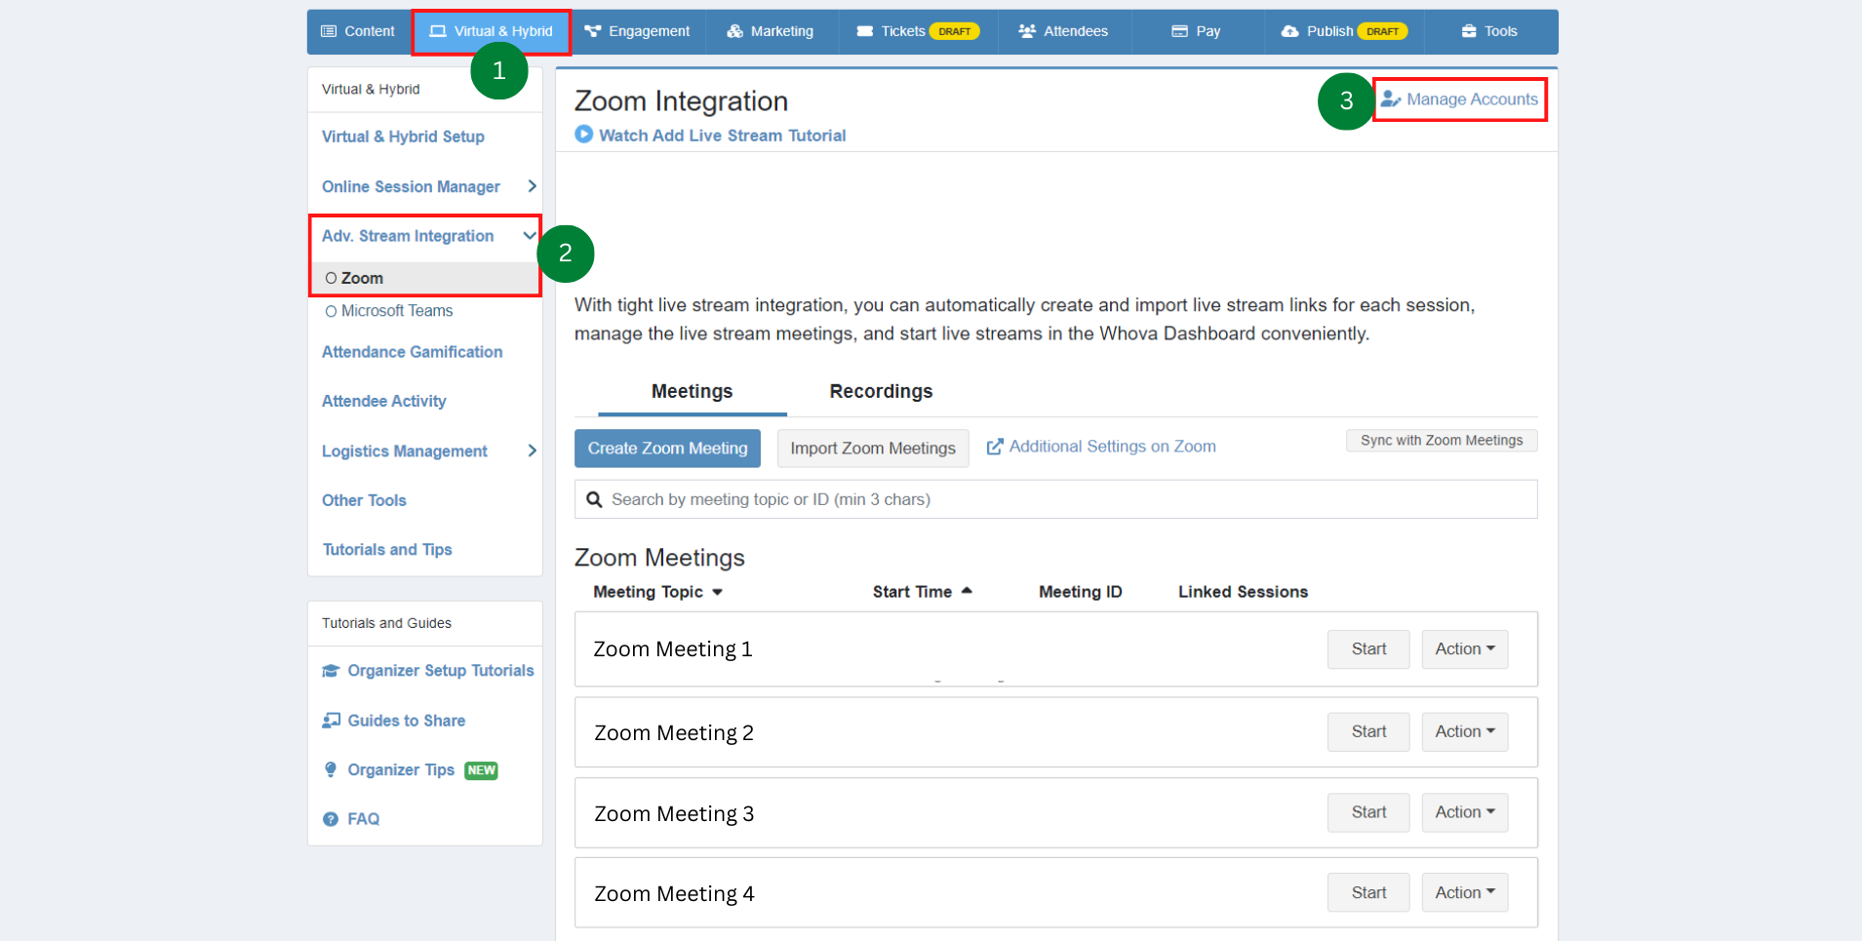Switch to the Recordings tab
The image size is (1862, 941).
[880, 391]
